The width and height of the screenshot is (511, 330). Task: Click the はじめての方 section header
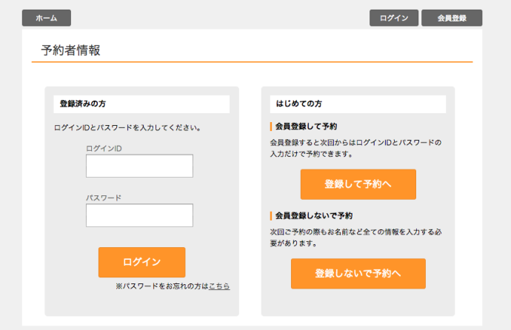point(298,104)
